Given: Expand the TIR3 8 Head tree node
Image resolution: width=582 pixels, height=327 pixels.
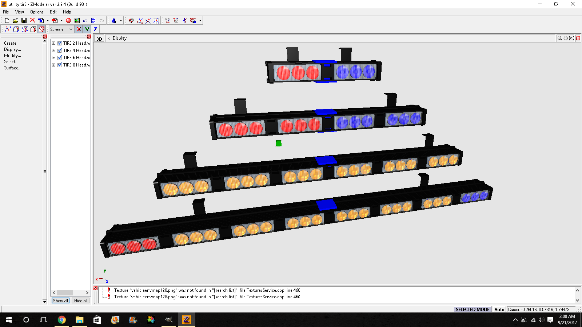Looking at the screenshot, I should click(x=54, y=65).
